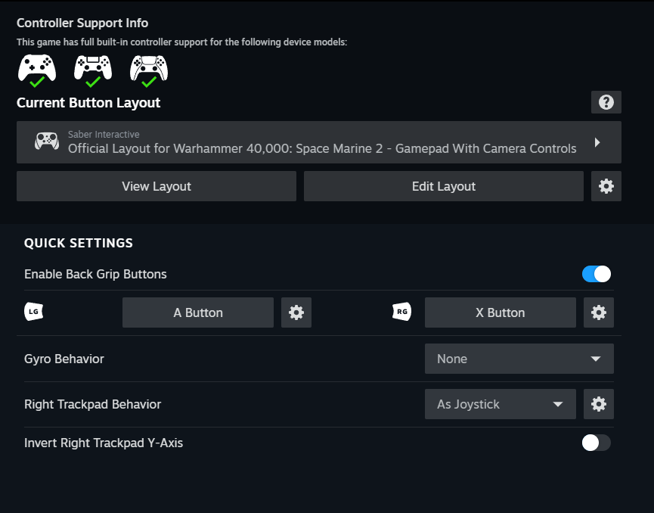The width and height of the screenshot is (654, 513).
Task: Click the Controller Support Info heading
Action: click(82, 23)
